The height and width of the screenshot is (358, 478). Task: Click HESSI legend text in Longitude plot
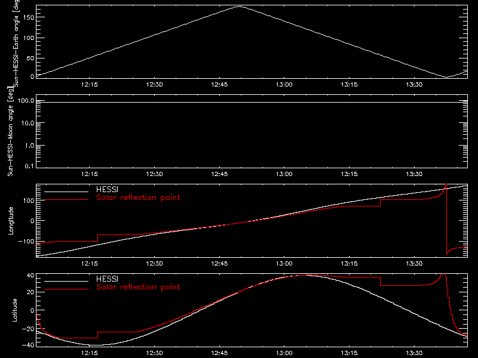tap(107, 189)
